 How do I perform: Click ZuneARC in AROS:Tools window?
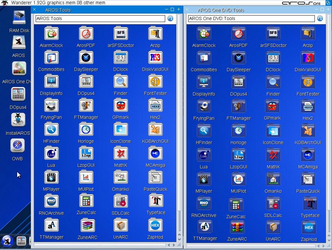[87, 225]
